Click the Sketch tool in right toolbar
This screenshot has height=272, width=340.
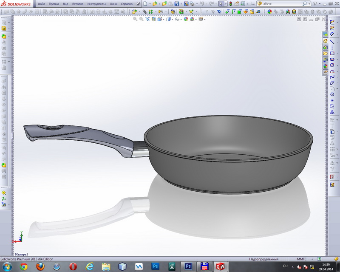(x=332, y=22)
